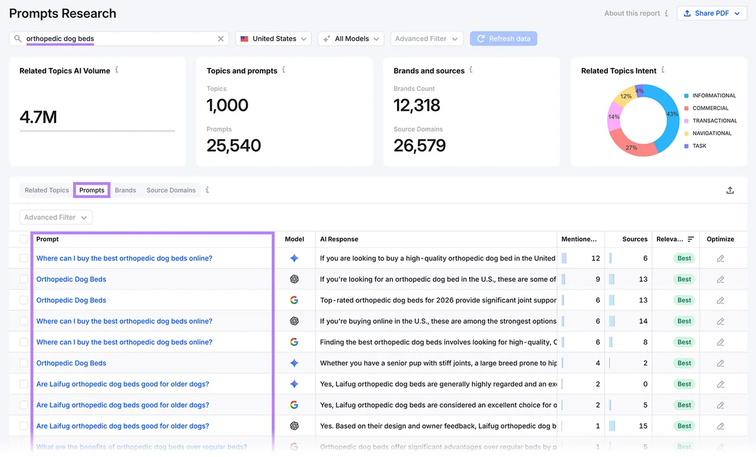The height and width of the screenshot is (457, 756).
Task: Click Google model icon in the Sources 8 row
Action: pyautogui.click(x=294, y=342)
